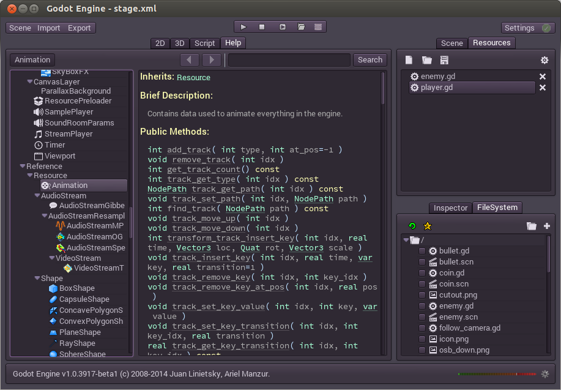Click in the help search field
The height and width of the screenshot is (390, 561).
tap(289, 60)
